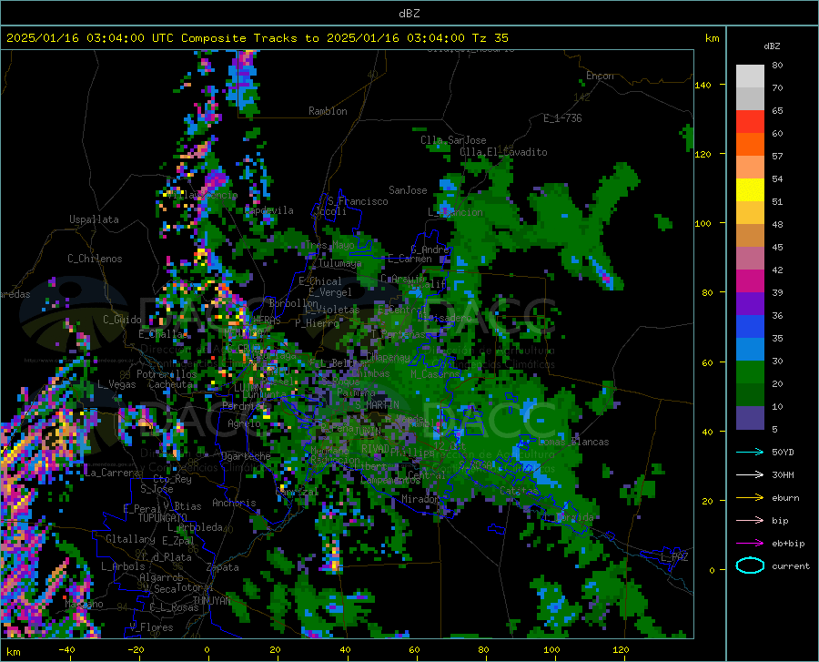Click the 'Borbollon' place label
Image resolution: width=819 pixels, height=662 pixels.
(x=294, y=303)
